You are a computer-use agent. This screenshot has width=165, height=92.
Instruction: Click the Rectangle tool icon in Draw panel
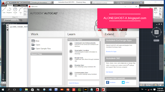tap(25, 8)
